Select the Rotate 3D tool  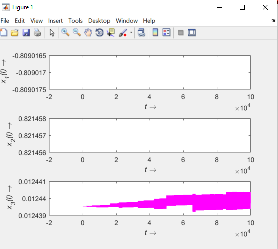coord(99,33)
